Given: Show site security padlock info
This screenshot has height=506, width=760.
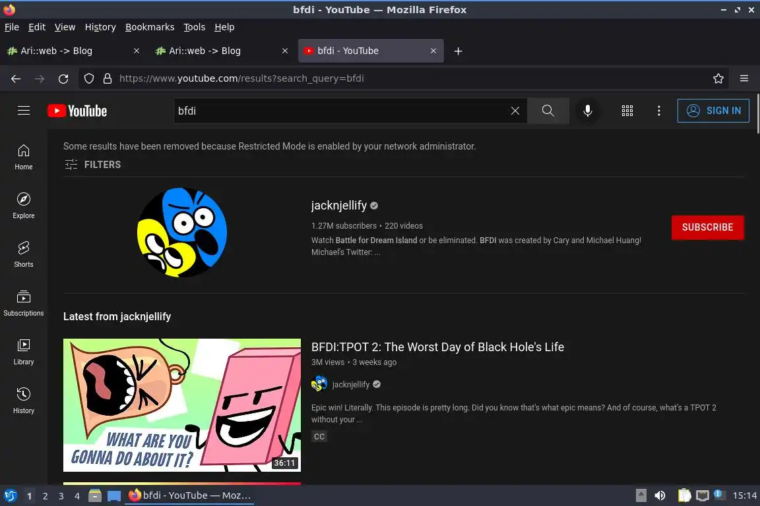Looking at the screenshot, I should (108, 78).
